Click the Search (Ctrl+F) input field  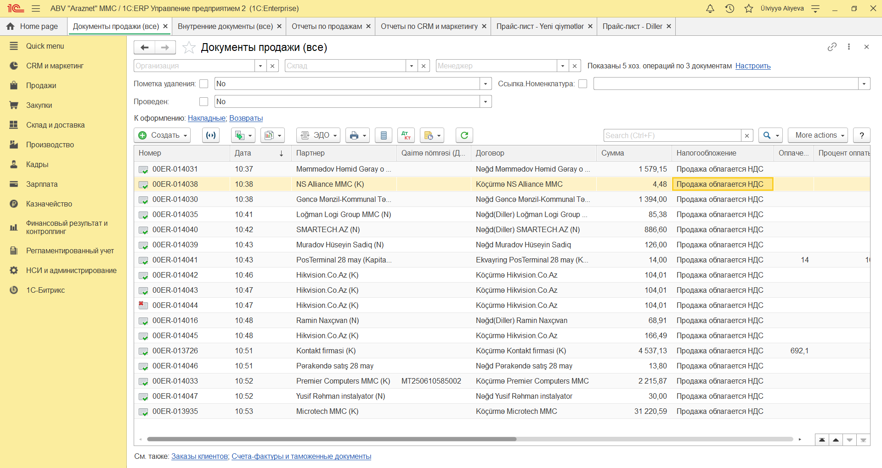pos(672,135)
